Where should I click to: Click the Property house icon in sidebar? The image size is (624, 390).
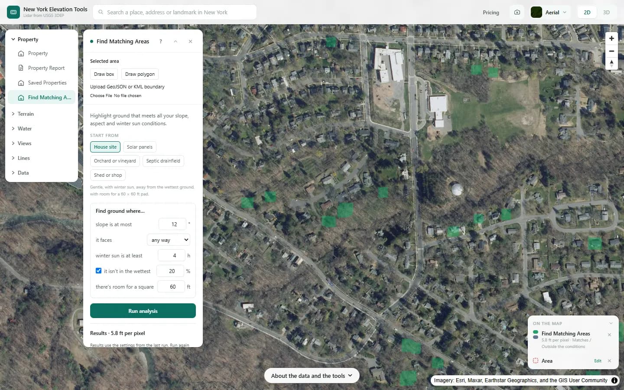21,53
